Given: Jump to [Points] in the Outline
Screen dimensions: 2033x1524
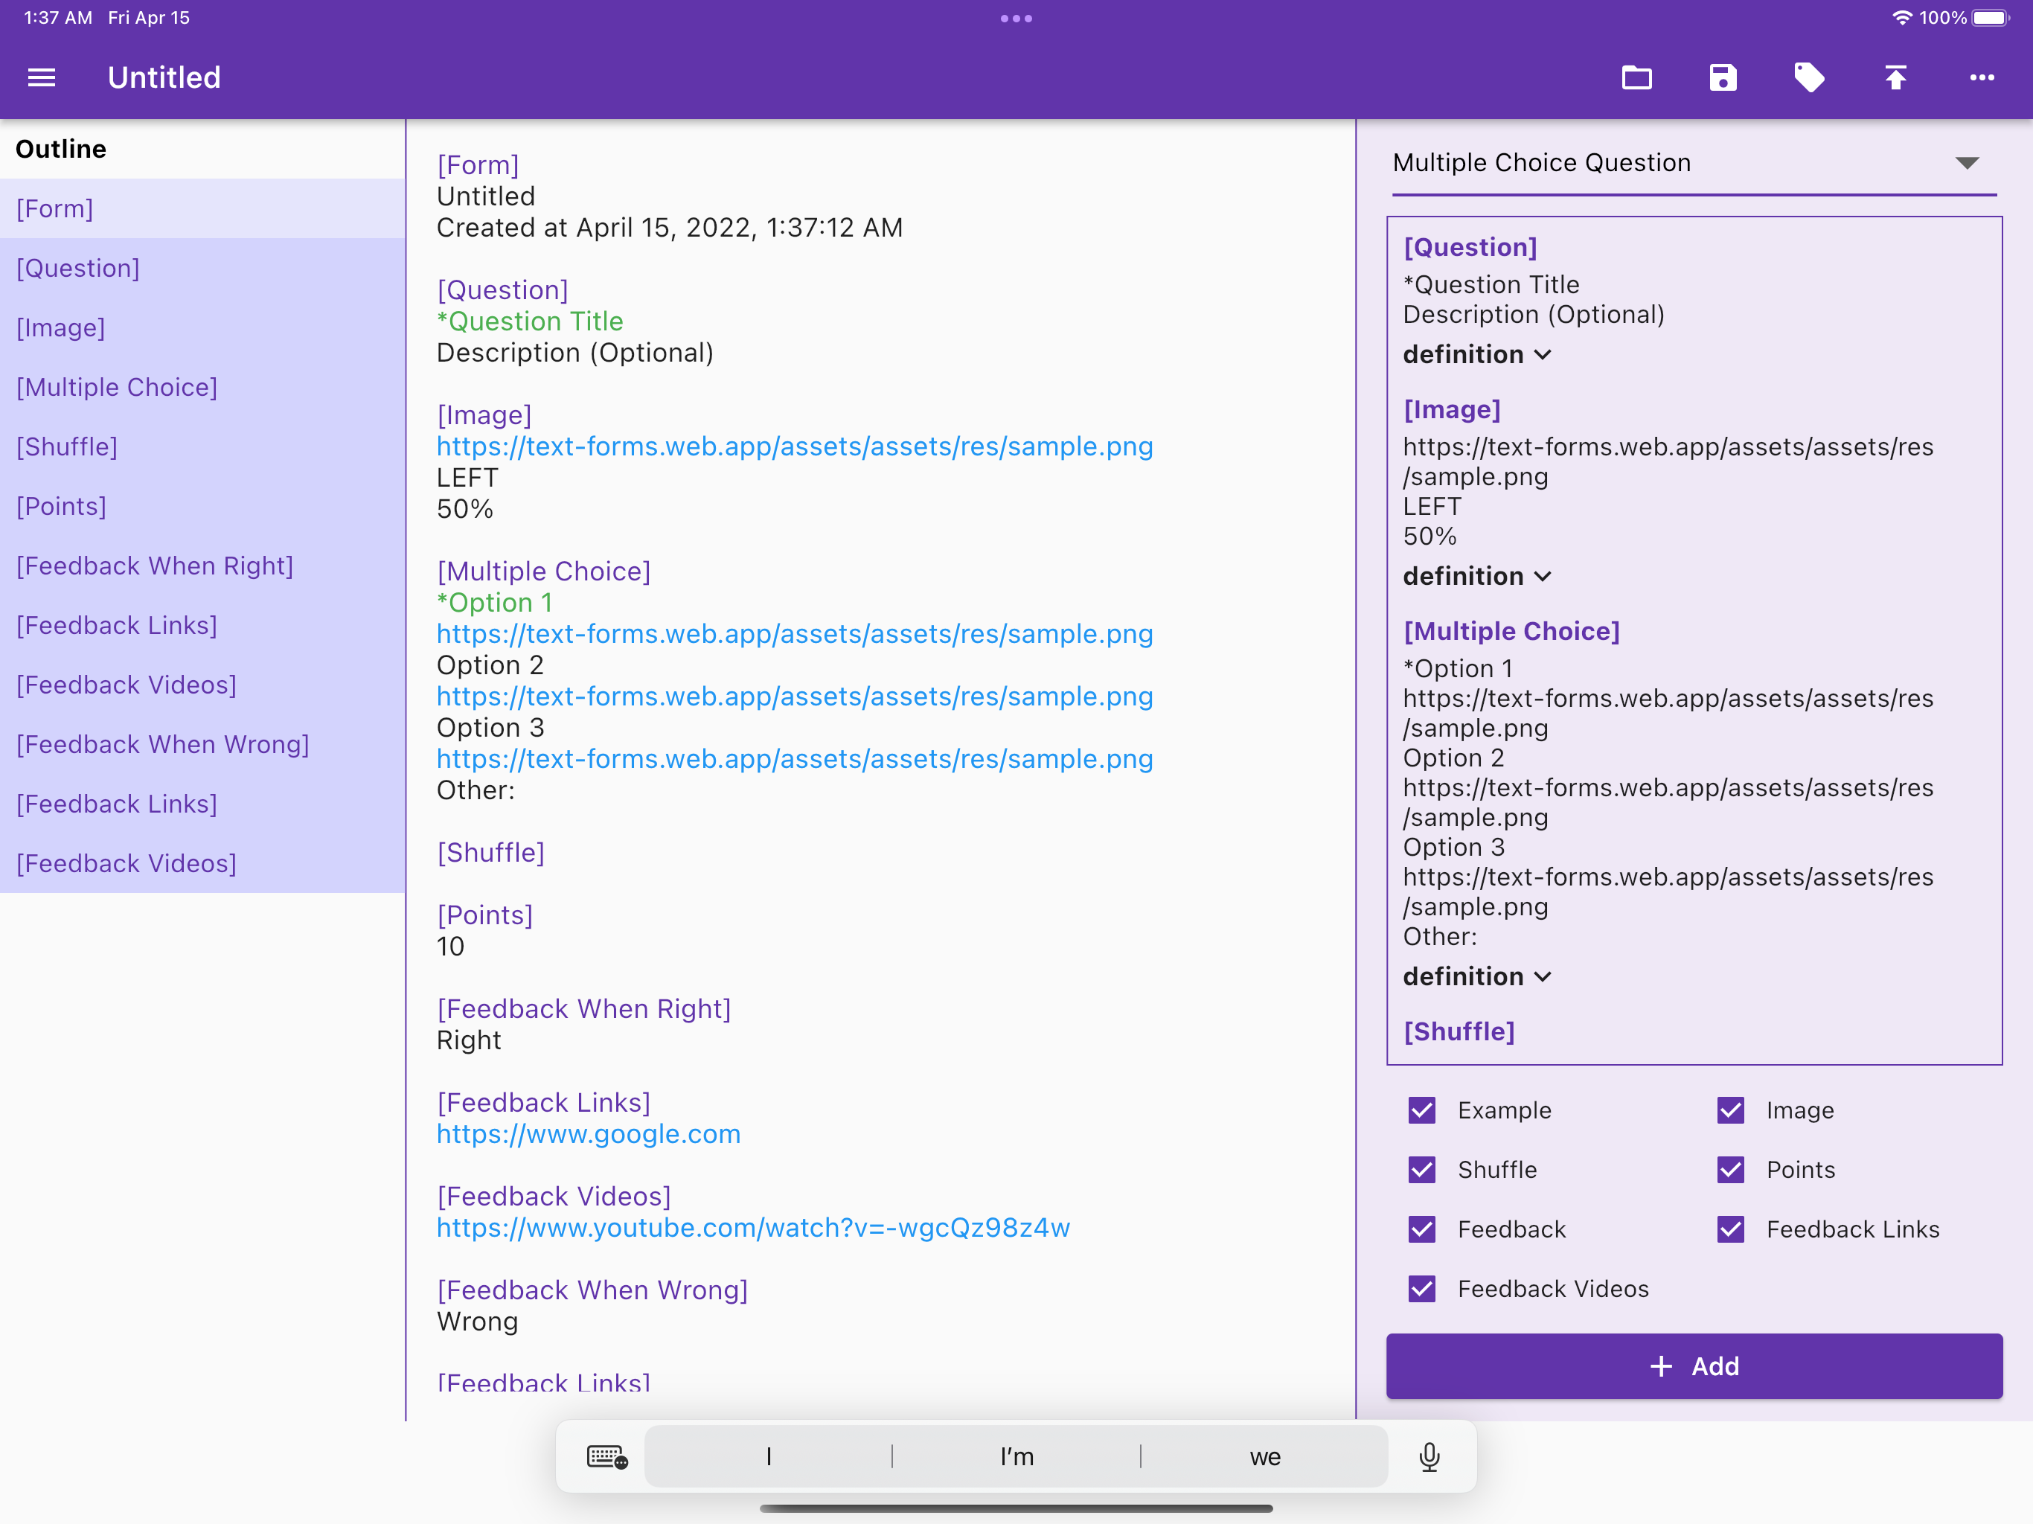Looking at the screenshot, I should (202, 507).
